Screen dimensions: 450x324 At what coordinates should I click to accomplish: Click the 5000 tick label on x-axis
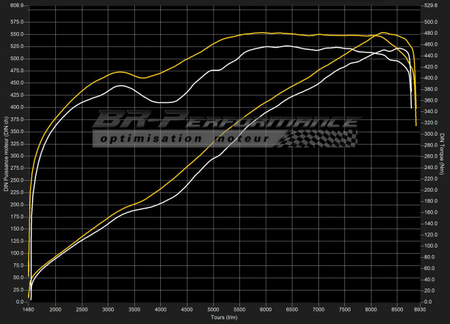pyautogui.click(x=213, y=309)
